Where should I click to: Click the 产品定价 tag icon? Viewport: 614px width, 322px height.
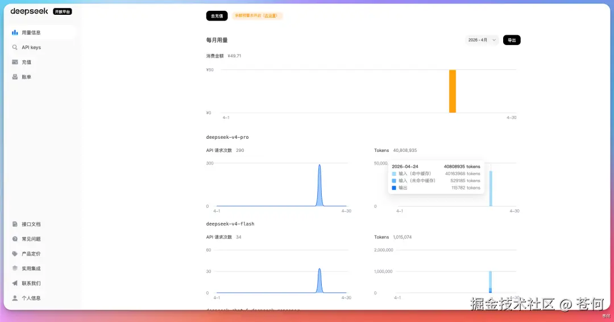pos(15,254)
